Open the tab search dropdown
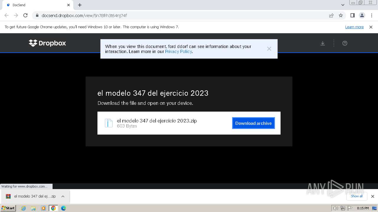 click(343, 5)
